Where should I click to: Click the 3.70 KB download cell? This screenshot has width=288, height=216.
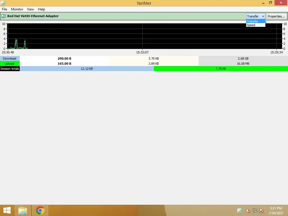point(154,58)
